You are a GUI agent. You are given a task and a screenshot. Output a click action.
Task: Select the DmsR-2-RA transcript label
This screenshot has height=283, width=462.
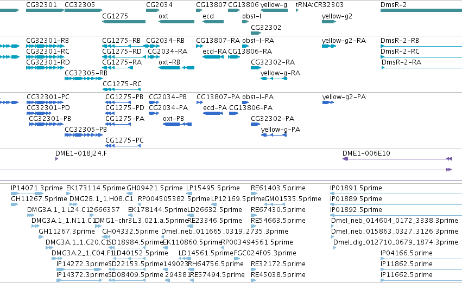[x=401, y=62]
